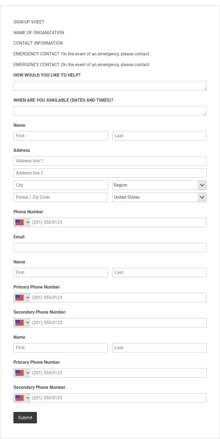
Task: Click the City field
Action: 61,185
